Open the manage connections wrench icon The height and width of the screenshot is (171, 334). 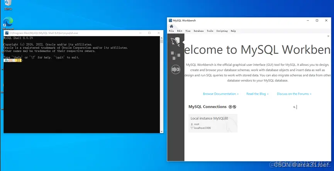click(234, 107)
